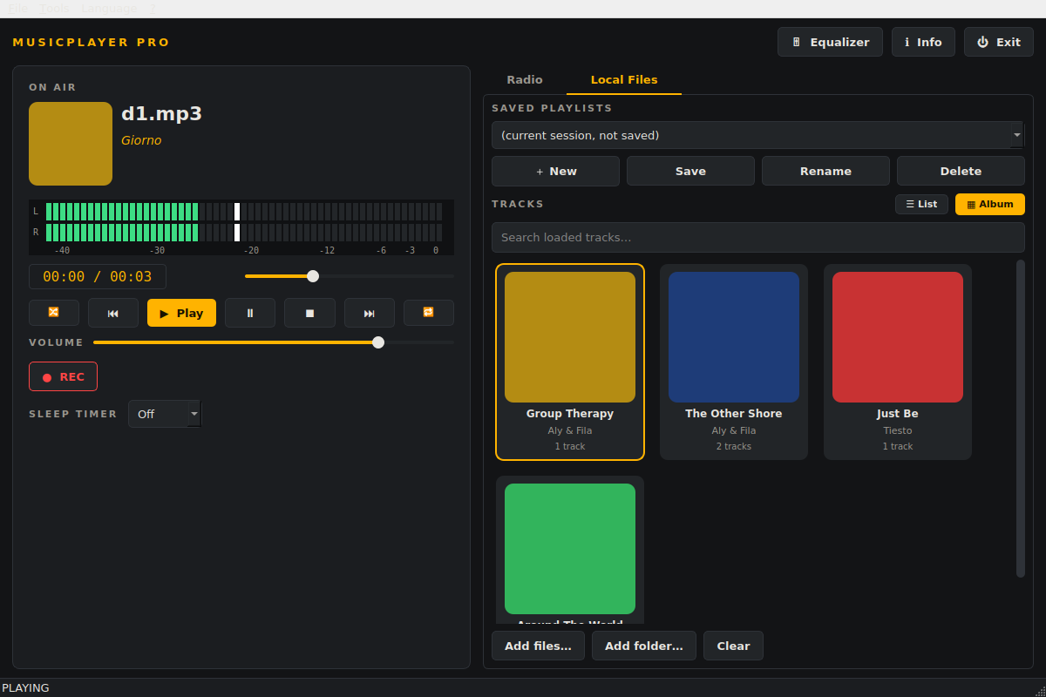The height and width of the screenshot is (697, 1046).
Task: Click the '2 tracks' label
Action: 734,446
